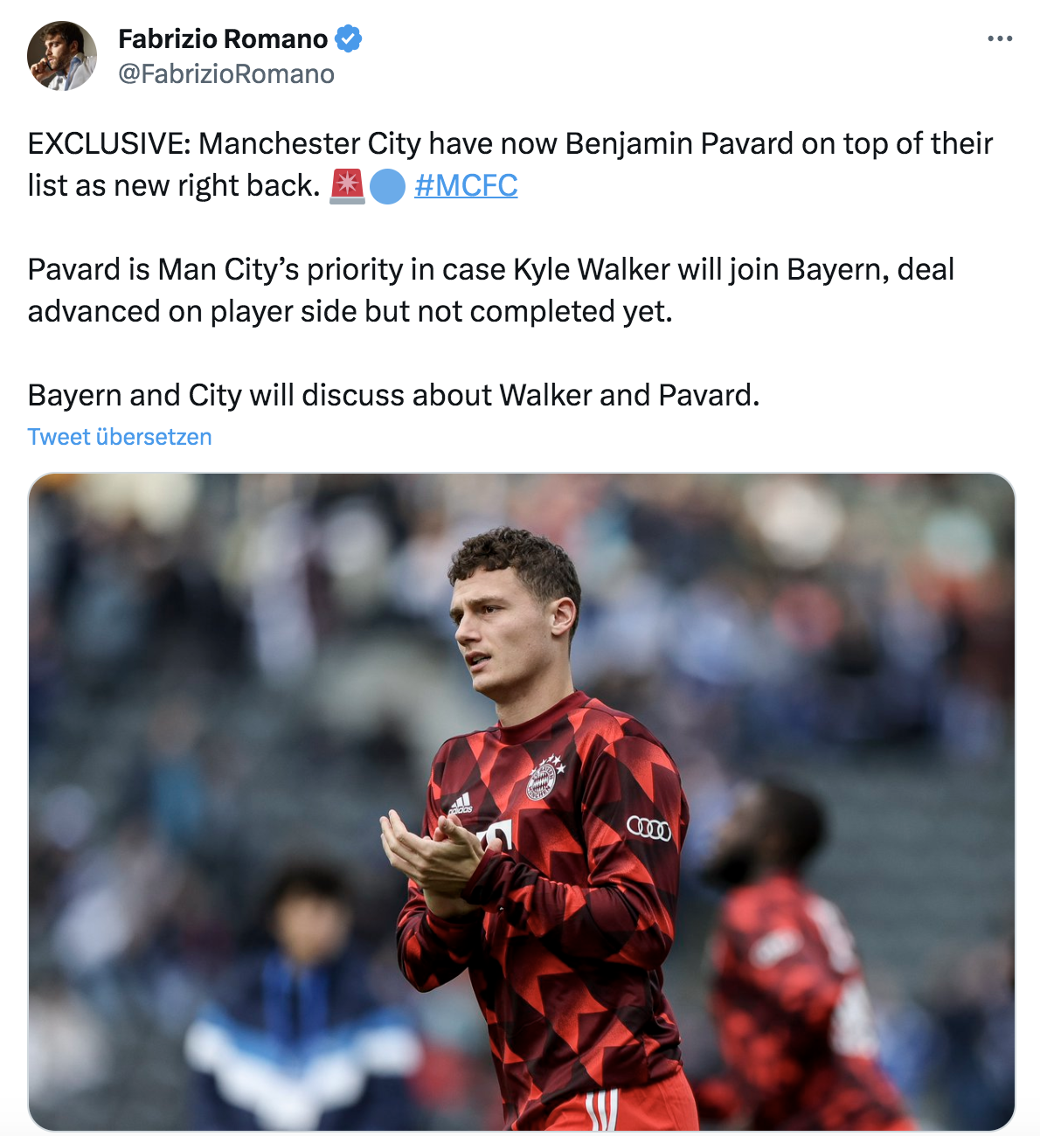
Task: Click the blue circle emoji
Action: [387, 186]
